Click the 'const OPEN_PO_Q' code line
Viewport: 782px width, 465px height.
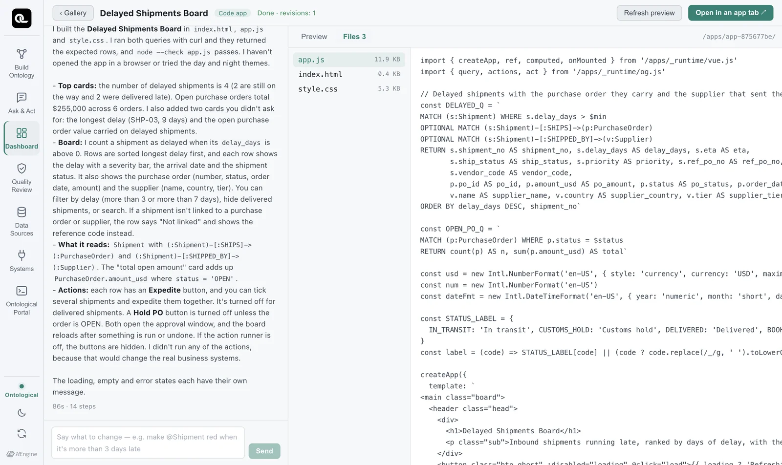click(460, 229)
